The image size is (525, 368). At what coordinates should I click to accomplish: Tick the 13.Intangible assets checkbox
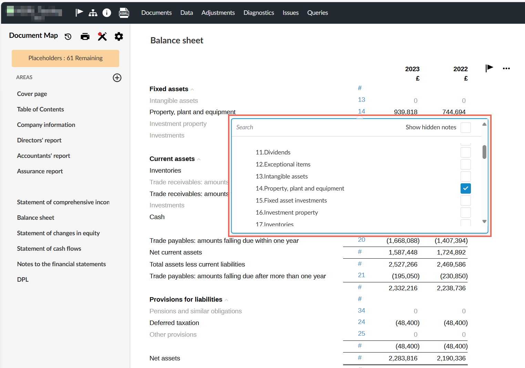coord(466,176)
